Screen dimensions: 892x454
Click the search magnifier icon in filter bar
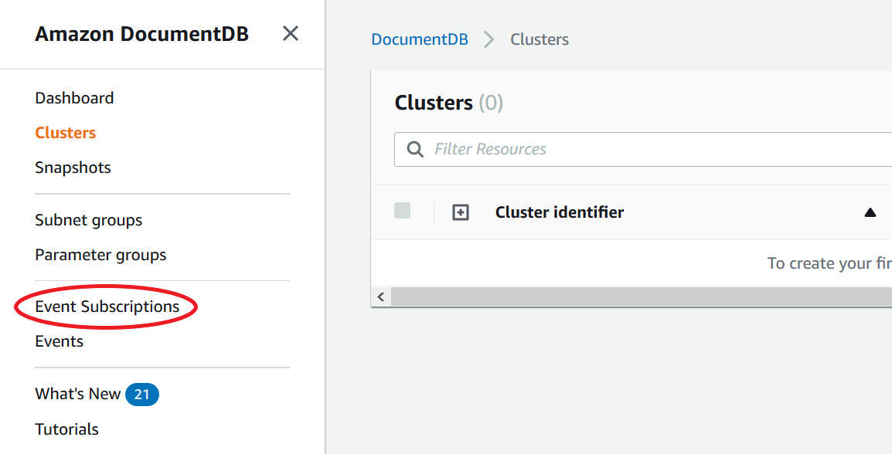[x=415, y=149]
